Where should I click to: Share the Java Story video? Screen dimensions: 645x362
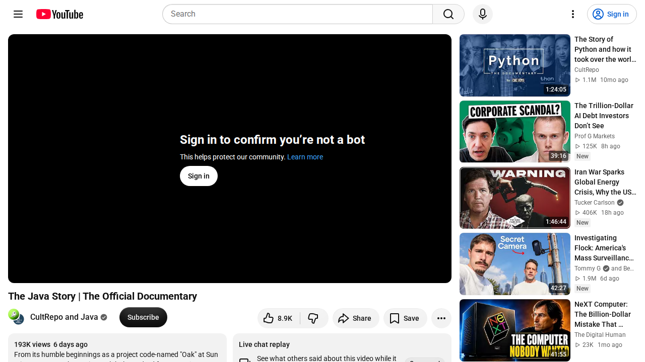pyautogui.click(x=356, y=318)
